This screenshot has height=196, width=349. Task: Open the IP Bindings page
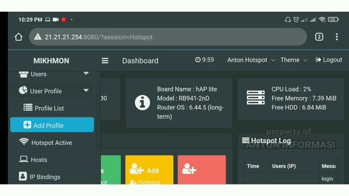[52, 176]
